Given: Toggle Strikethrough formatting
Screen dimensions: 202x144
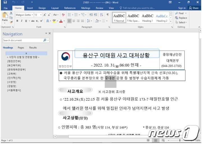Looking at the screenshot, I should (x=33, y=21).
